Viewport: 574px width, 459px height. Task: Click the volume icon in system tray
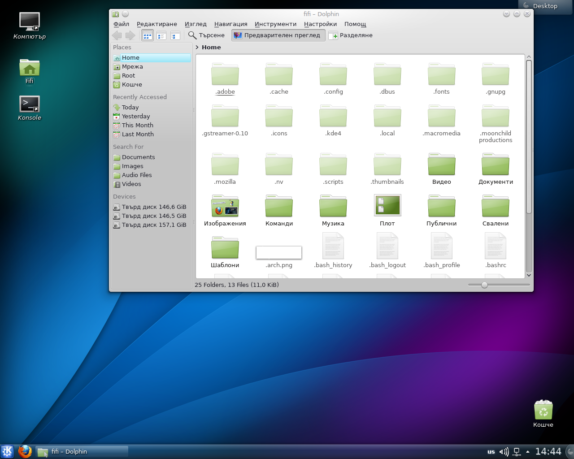[x=504, y=452]
